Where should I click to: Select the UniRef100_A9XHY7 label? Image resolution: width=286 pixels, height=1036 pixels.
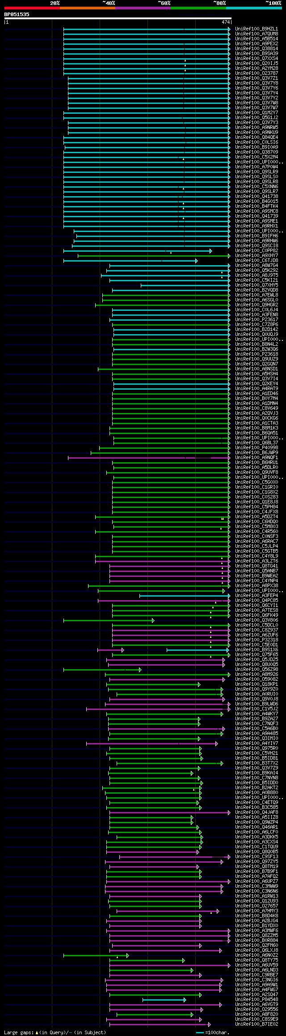click(x=257, y=255)
